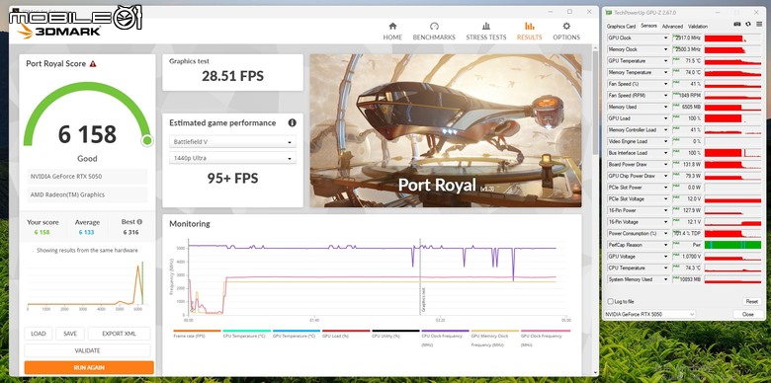Image resolution: width=771 pixels, height=383 pixels.
Task: Open the GPU-Z Advanced tab
Action: [x=672, y=27]
